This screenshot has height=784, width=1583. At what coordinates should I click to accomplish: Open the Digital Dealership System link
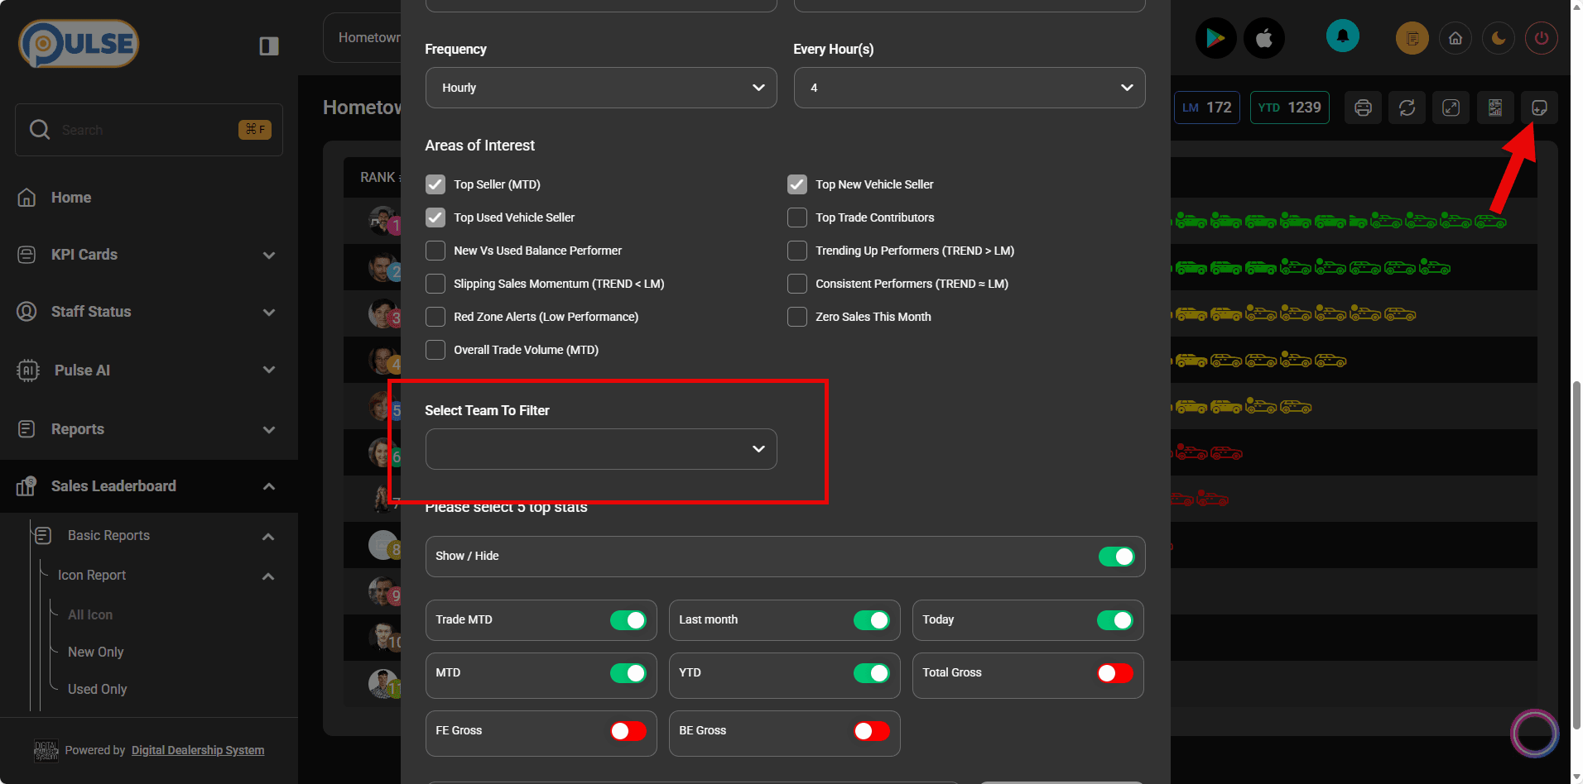click(198, 750)
